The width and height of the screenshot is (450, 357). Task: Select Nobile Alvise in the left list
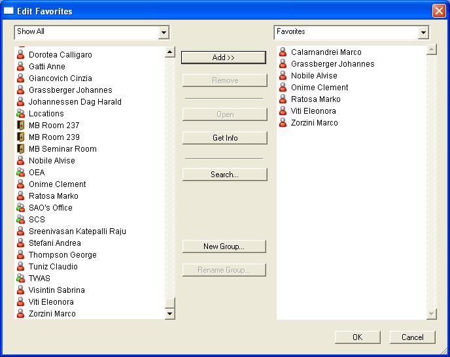[52, 160]
